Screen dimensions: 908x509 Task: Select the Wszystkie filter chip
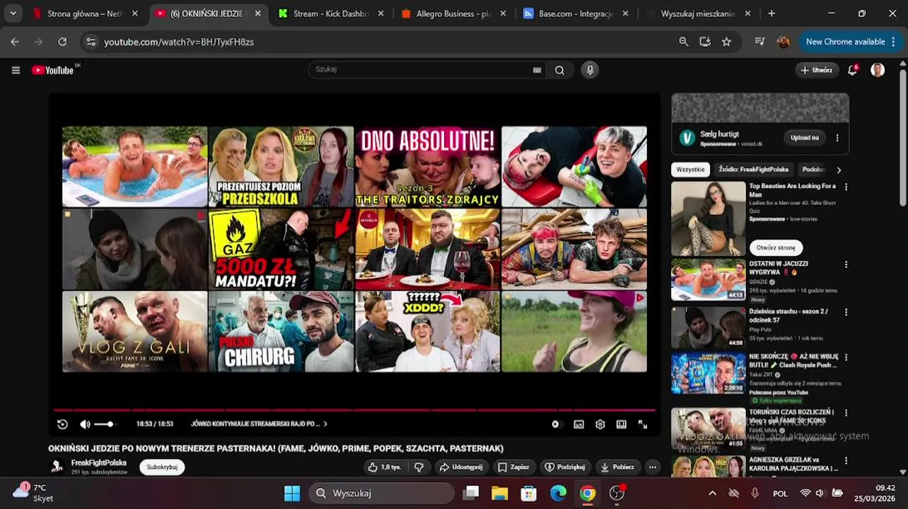(x=690, y=170)
